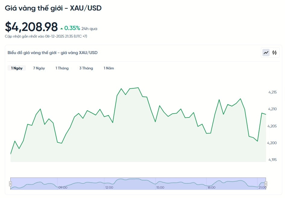Click the 4,215 y-axis label
Viewport: 285px width, 198px height.
click(x=272, y=92)
